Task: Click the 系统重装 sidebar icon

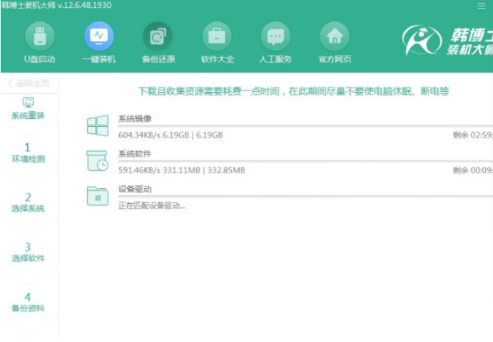Action: [29, 103]
